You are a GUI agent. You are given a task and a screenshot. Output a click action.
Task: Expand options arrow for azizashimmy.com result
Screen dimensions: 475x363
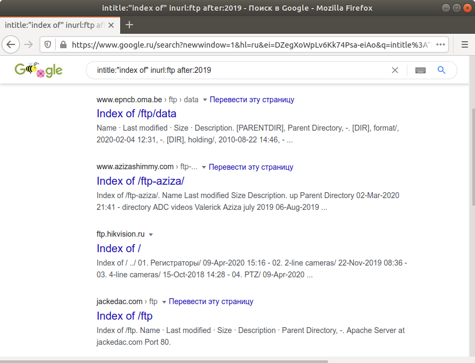[x=204, y=167]
